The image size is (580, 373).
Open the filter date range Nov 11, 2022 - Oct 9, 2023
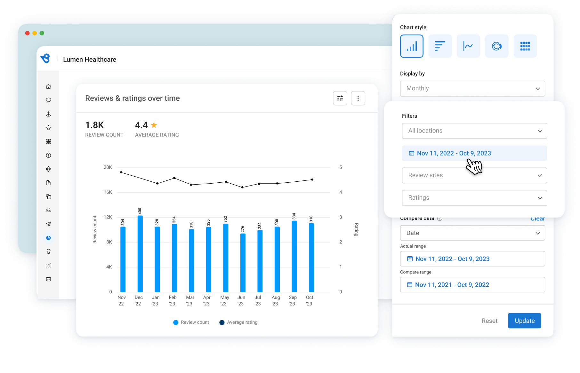click(x=474, y=153)
